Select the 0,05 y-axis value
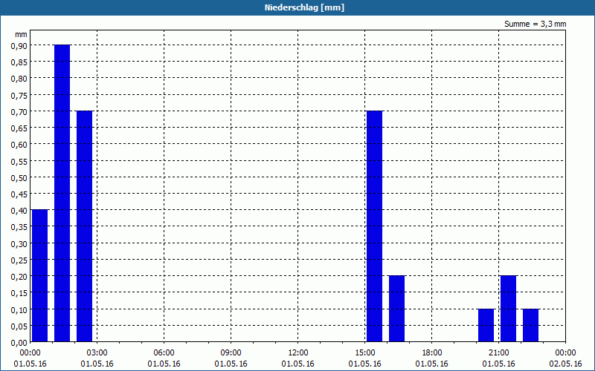The height and width of the screenshot is (371, 595). pos(19,326)
